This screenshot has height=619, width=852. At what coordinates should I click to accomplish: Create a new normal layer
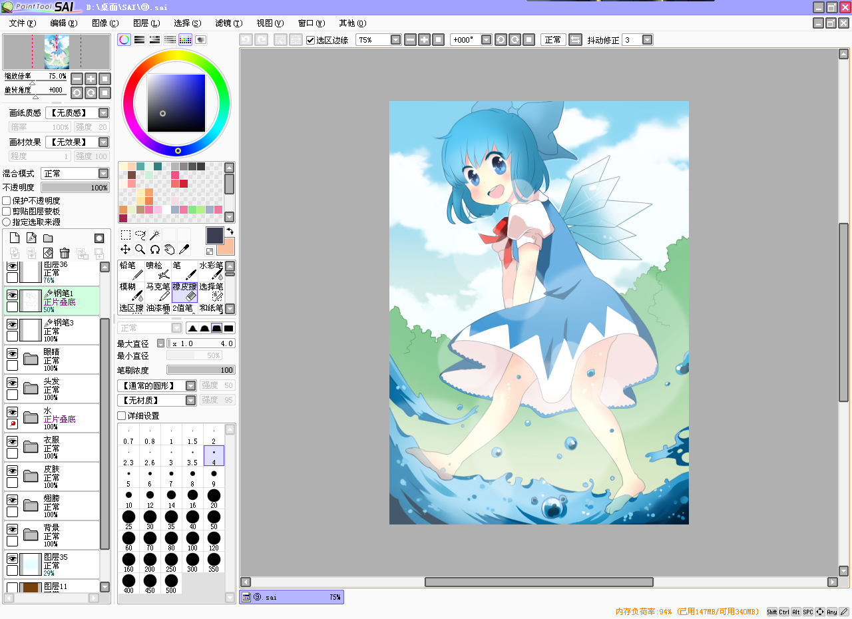click(x=14, y=238)
